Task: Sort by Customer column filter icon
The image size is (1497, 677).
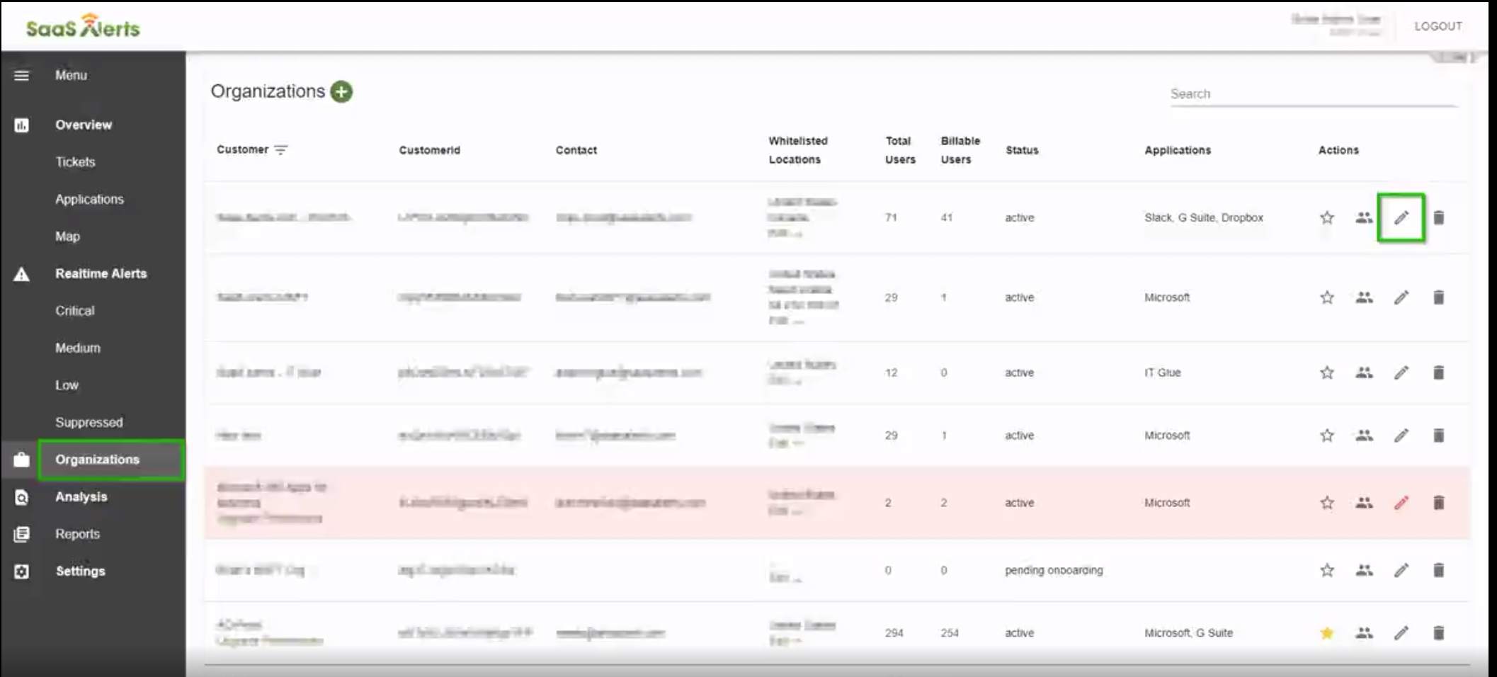Action: pyautogui.click(x=281, y=150)
